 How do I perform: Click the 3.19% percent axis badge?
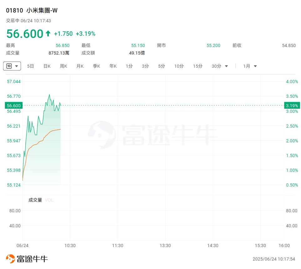click(x=292, y=106)
